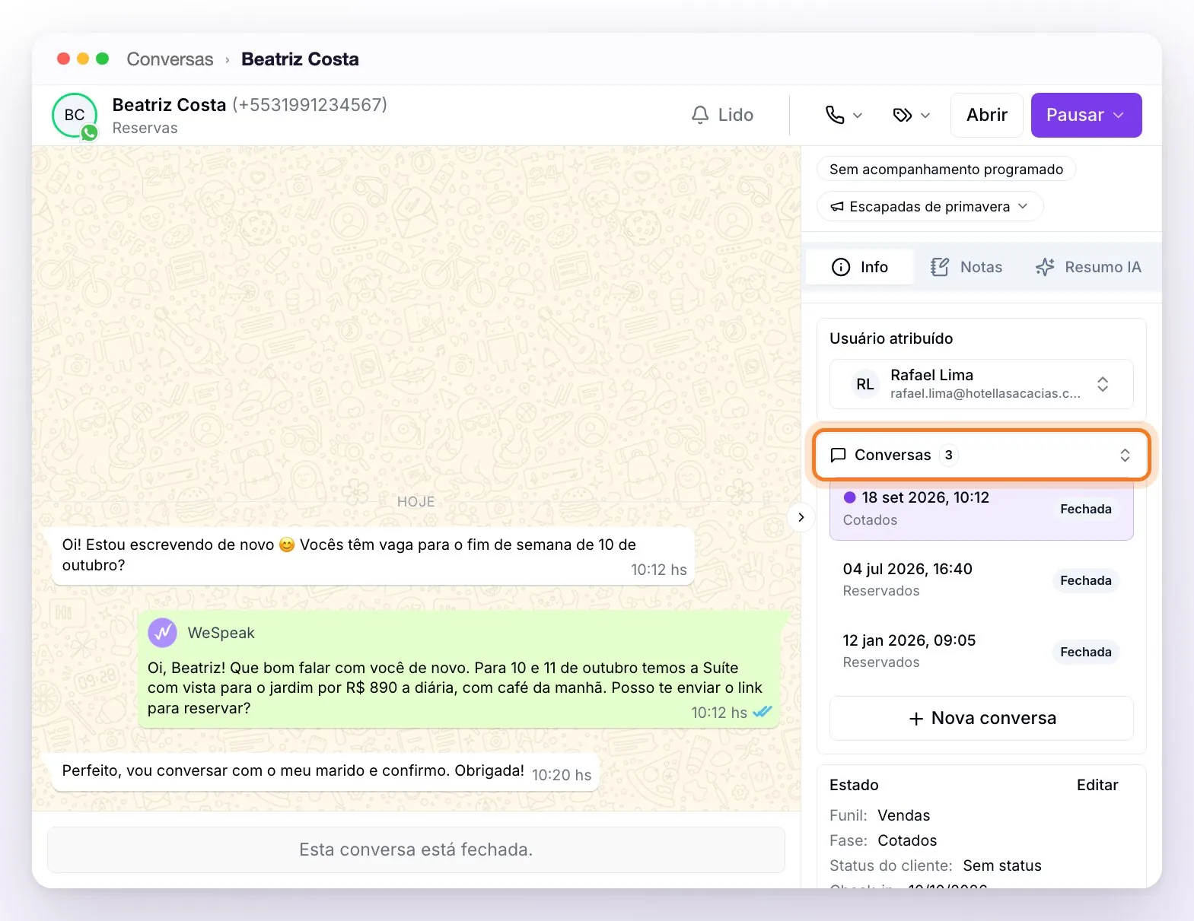The width and height of the screenshot is (1194, 921).
Task: Click the phone call icon
Action: [x=835, y=115]
